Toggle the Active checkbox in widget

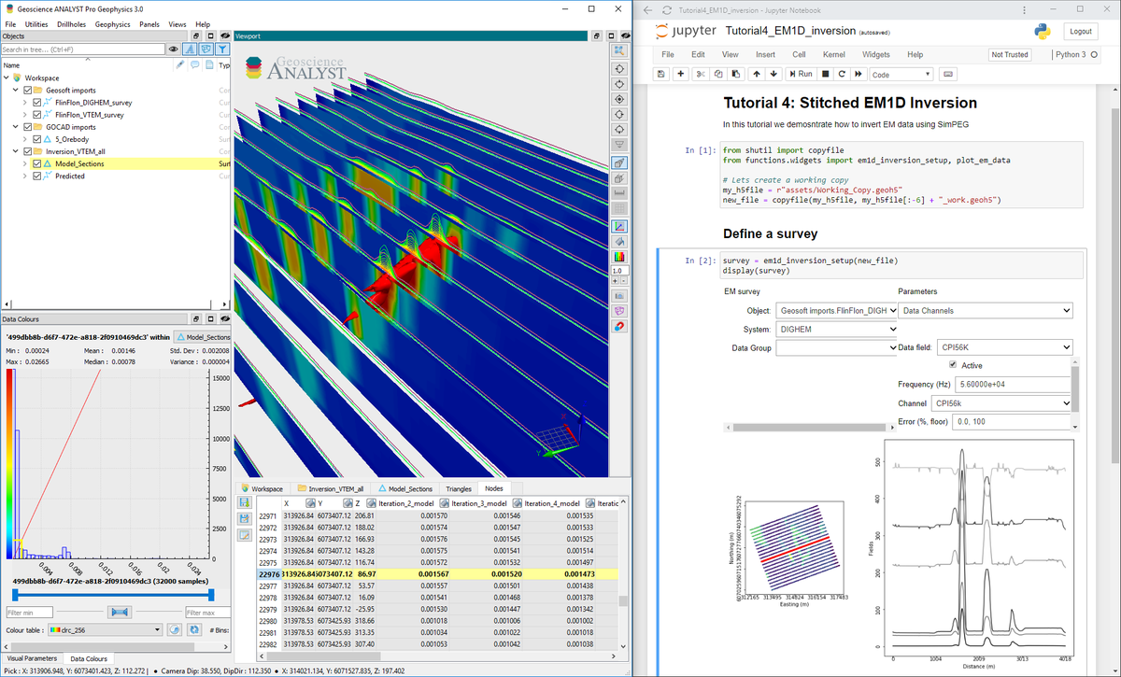pyautogui.click(x=953, y=365)
